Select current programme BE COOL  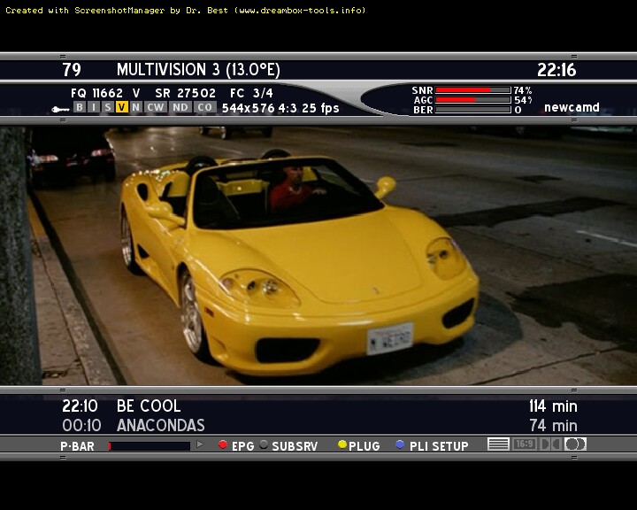click(149, 406)
